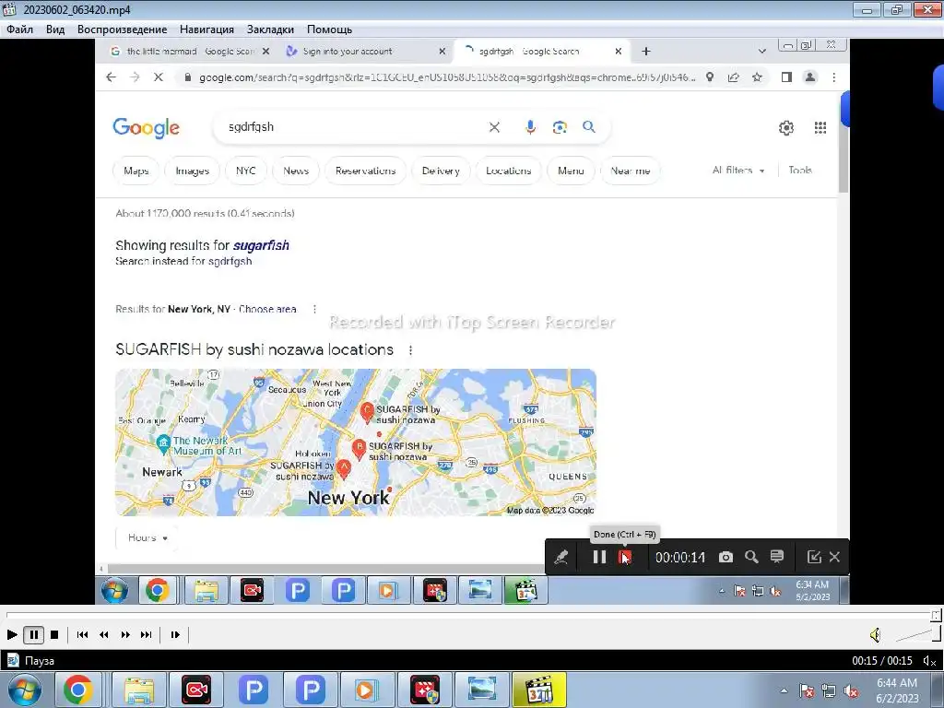944x708 pixels.
Task: Pause the iTop screen recording
Action: [599, 557]
